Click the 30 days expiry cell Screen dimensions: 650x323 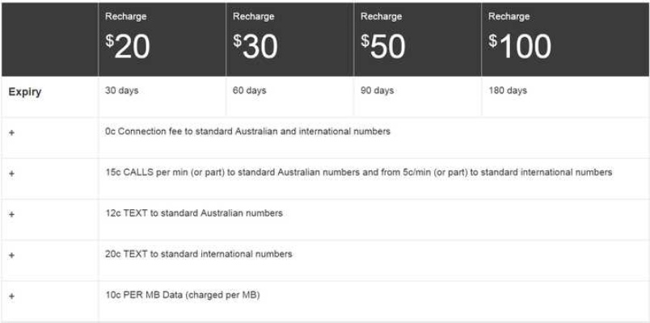[x=122, y=90]
